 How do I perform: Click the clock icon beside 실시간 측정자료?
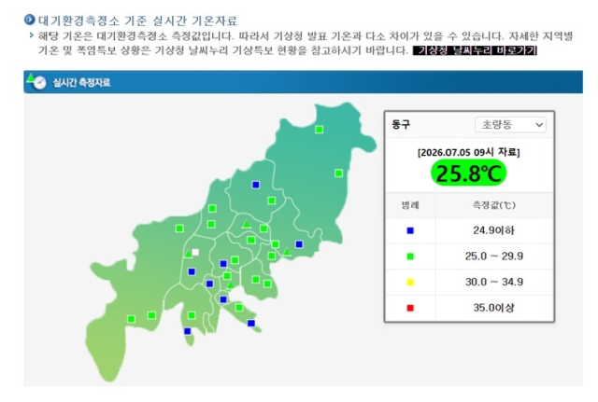pyautogui.click(x=37, y=81)
